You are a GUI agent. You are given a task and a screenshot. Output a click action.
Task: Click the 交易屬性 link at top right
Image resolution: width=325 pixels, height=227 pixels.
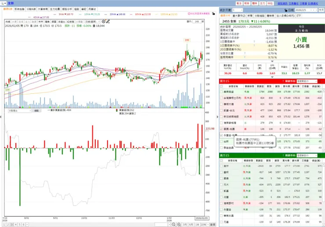(x=293, y=4)
